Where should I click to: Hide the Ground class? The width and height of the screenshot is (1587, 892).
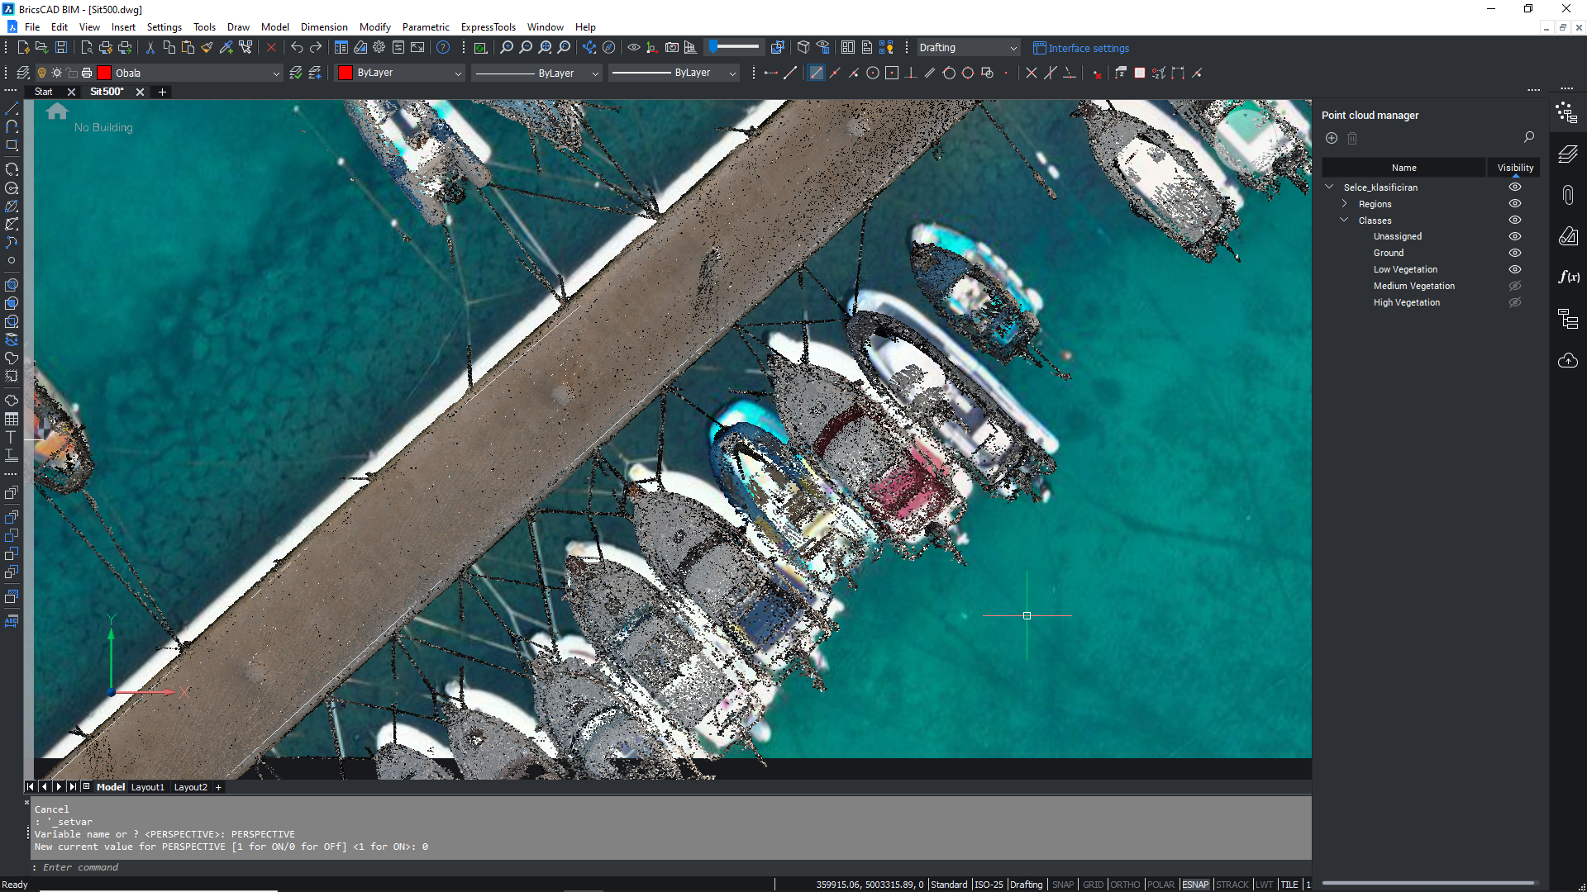pyautogui.click(x=1515, y=253)
